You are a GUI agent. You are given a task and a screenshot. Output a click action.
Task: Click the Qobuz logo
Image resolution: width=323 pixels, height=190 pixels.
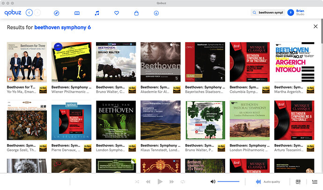[12, 13]
